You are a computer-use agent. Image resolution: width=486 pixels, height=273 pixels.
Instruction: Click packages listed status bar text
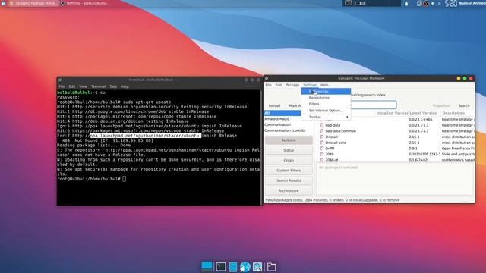click(x=333, y=200)
